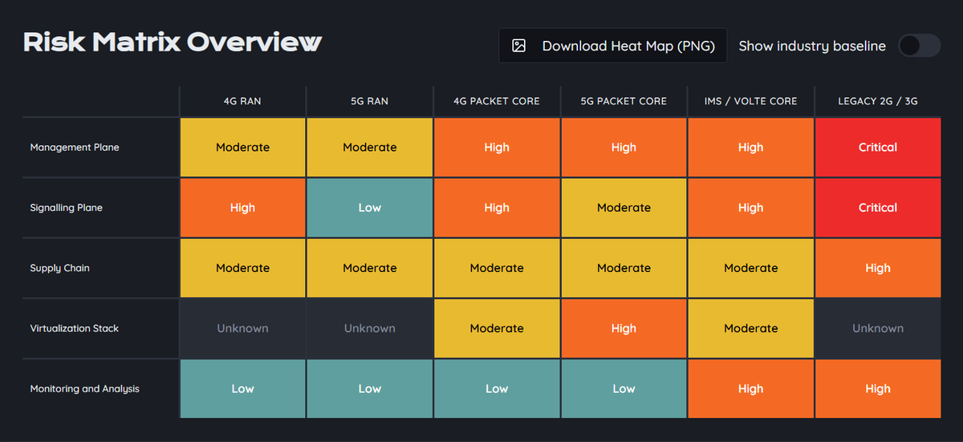
Task: Open Virtualization Stack 4G RAN Unknown cell
Action: pos(242,328)
